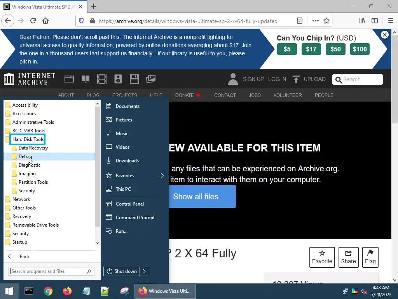
Task: Expand the BCD-MBR Tools folder
Action: [49, 131]
